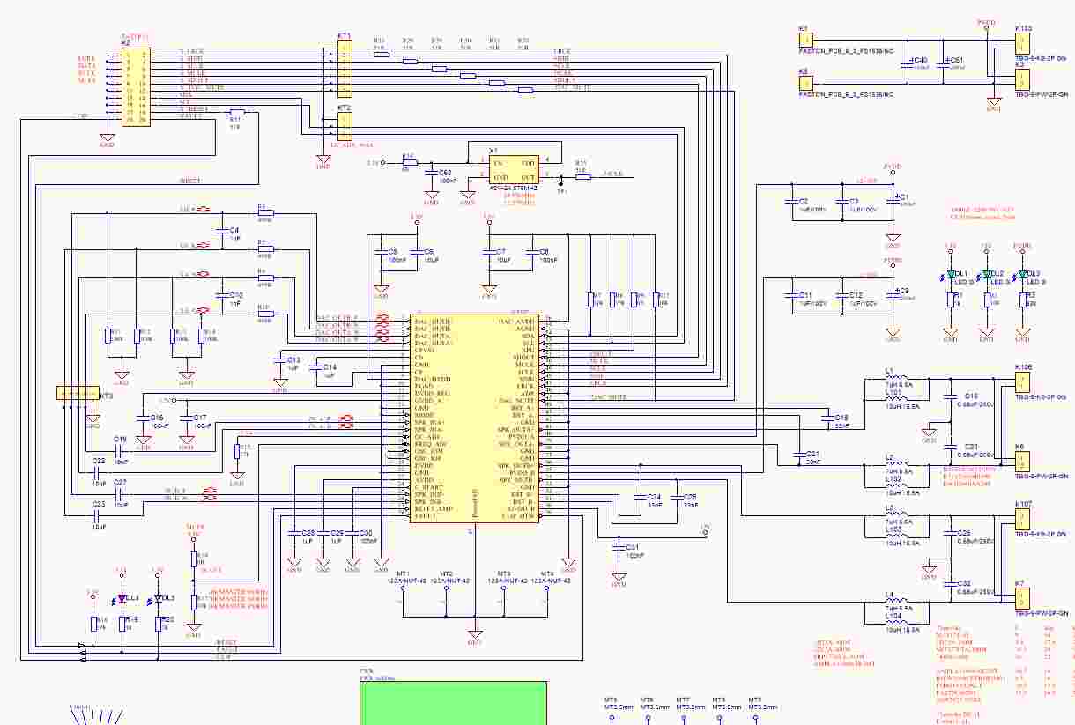
Task: Select the green PWR rectangle
Action: click(453, 703)
